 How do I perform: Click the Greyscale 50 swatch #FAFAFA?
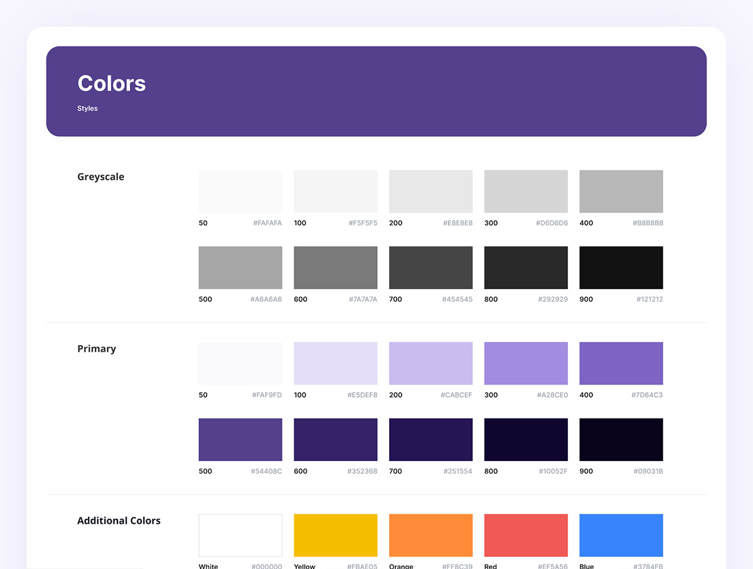tap(240, 191)
